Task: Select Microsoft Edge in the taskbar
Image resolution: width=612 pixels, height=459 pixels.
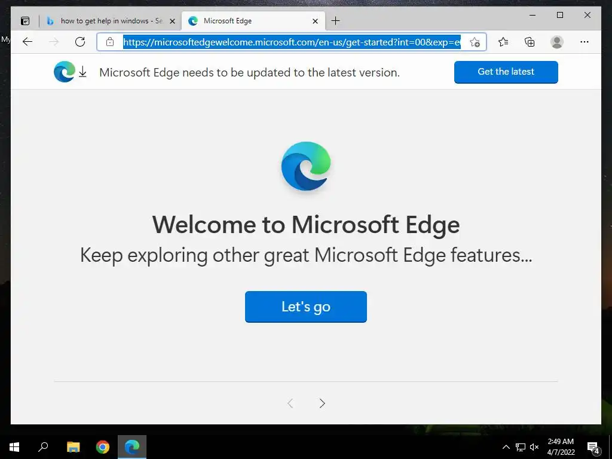Action: click(132, 447)
